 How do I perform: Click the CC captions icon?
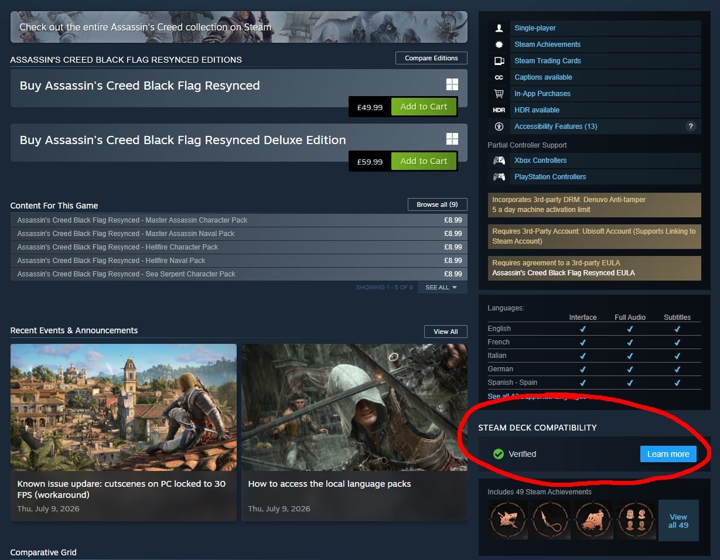click(x=499, y=77)
